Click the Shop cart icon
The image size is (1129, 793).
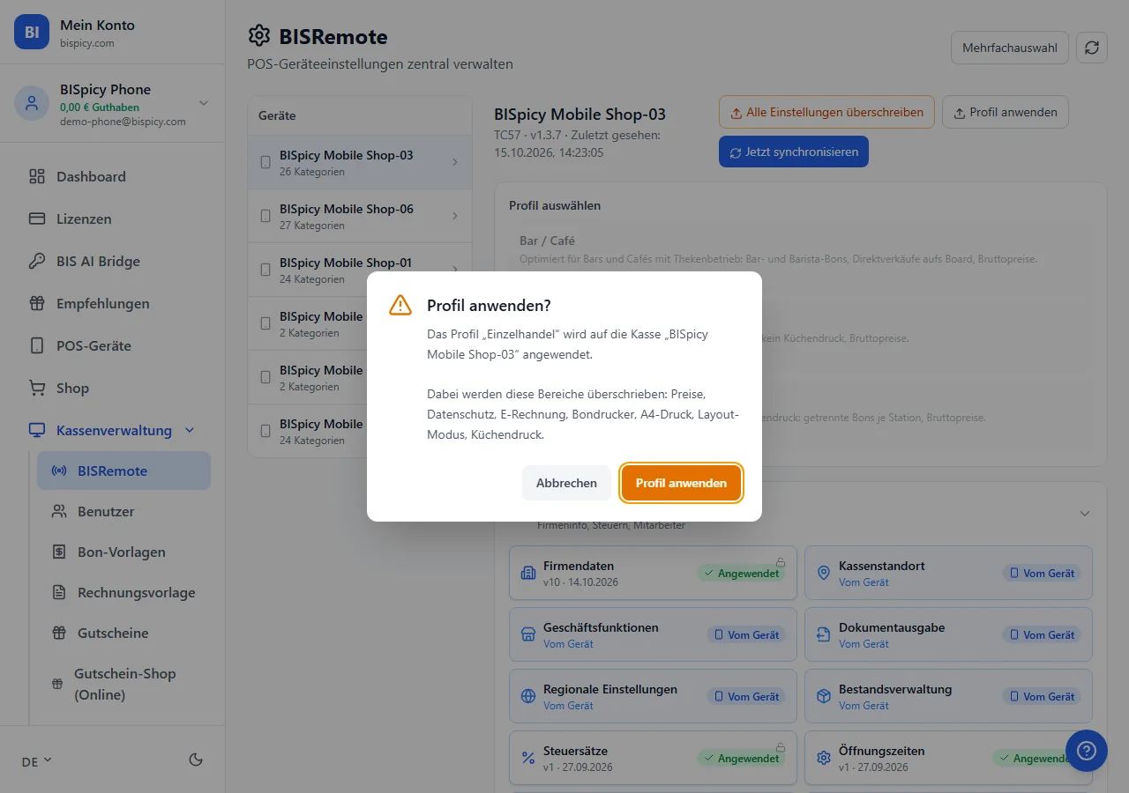click(37, 388)
